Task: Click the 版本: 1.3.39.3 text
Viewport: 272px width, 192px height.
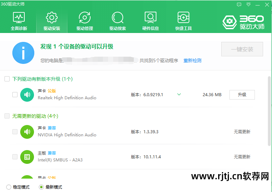Action: click(145, 132)
